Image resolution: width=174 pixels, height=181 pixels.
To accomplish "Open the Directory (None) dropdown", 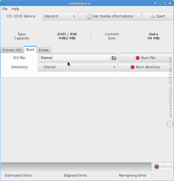I will point(78,67).
